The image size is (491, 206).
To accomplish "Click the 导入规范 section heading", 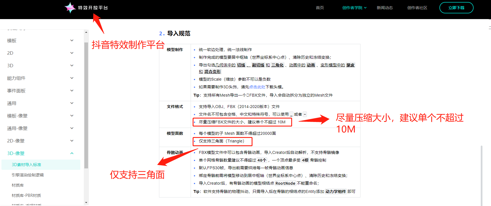I will pos(179,33).
